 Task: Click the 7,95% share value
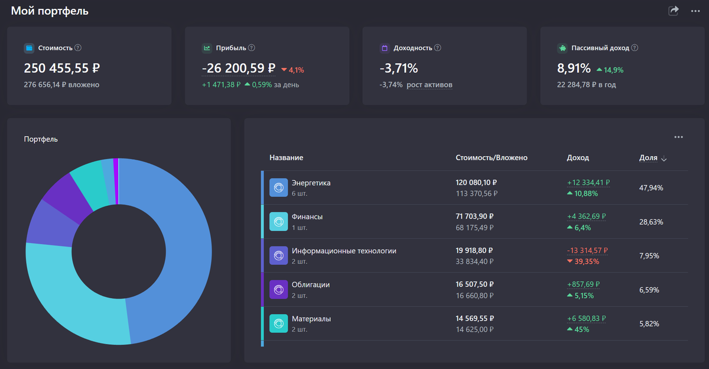pyautogui.click(x=649, y=255)
